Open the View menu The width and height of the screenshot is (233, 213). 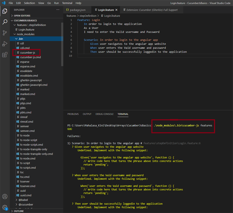[x=41, y=3]
